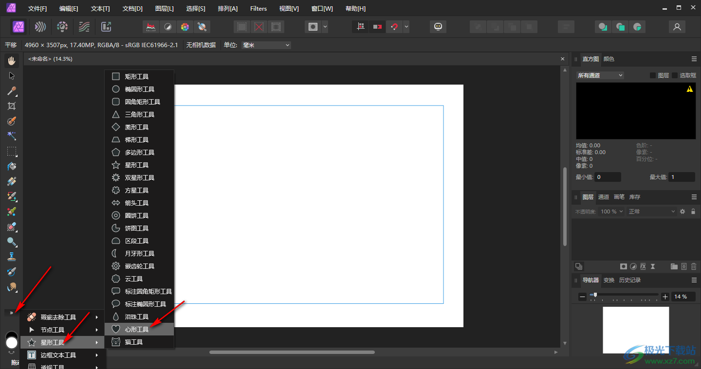This screenshot has width=701, height=369.
Task: Select the 嵌齿轮工具 cog shape tool
Action: coord(139,266)
